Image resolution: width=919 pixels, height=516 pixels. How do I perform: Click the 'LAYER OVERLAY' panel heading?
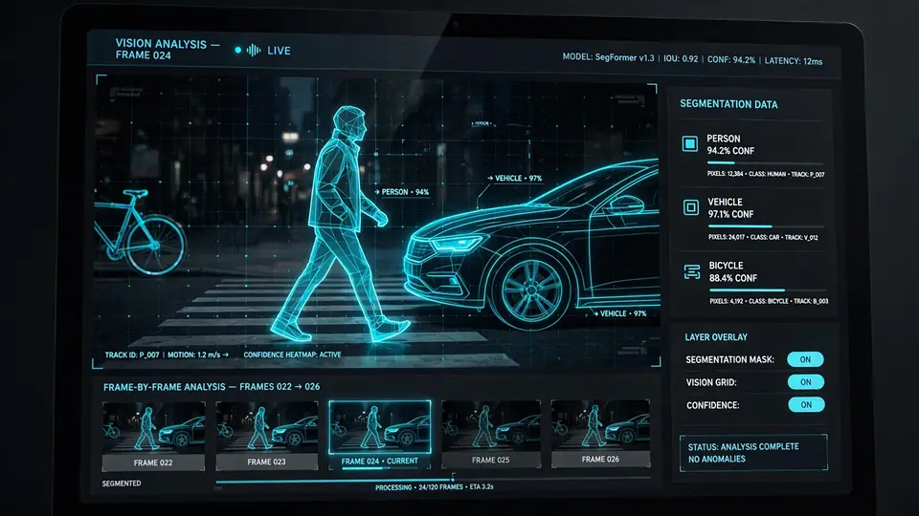(716, 337)
